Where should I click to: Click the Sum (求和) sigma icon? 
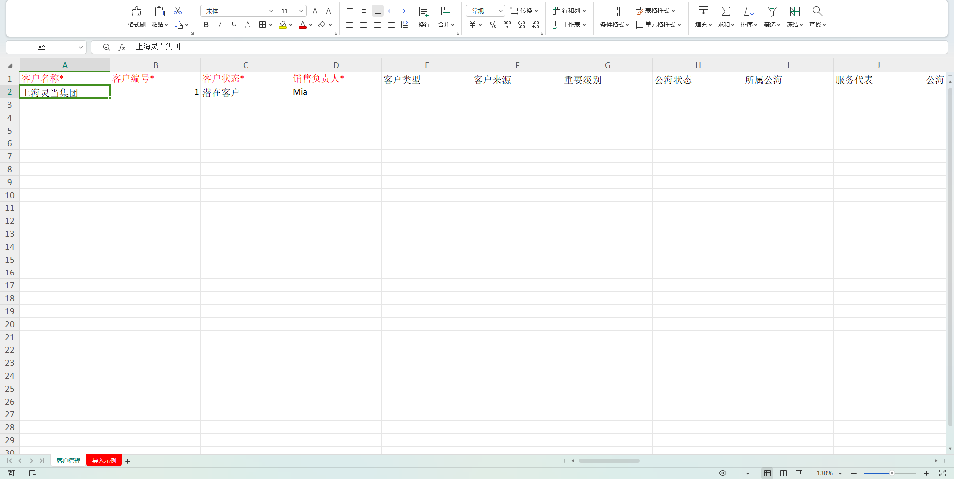pos(726,12)
